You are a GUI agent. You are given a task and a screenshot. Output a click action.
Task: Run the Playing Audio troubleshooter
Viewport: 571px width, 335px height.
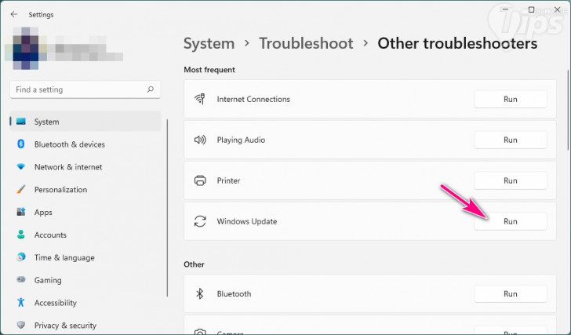[x=510, y=140]
